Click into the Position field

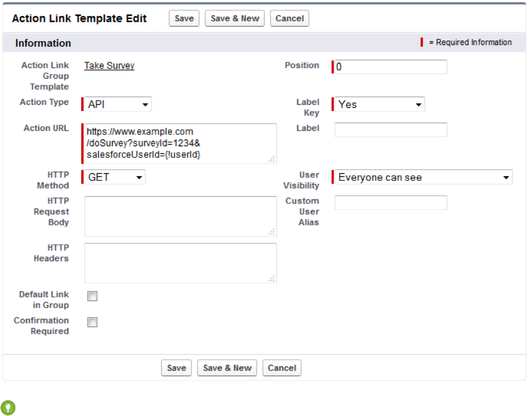tap(391, 67)
